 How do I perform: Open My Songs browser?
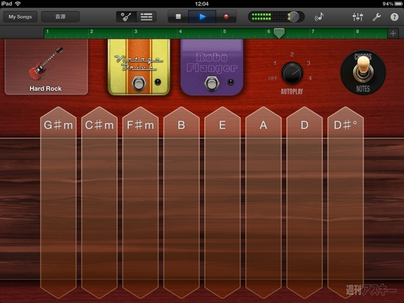pos(20,17)
